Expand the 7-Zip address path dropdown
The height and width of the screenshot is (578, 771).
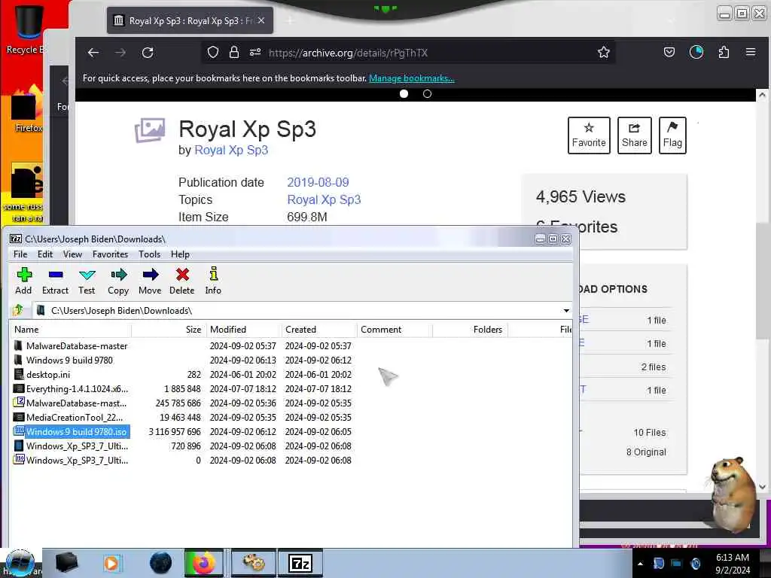click(566, 311)
